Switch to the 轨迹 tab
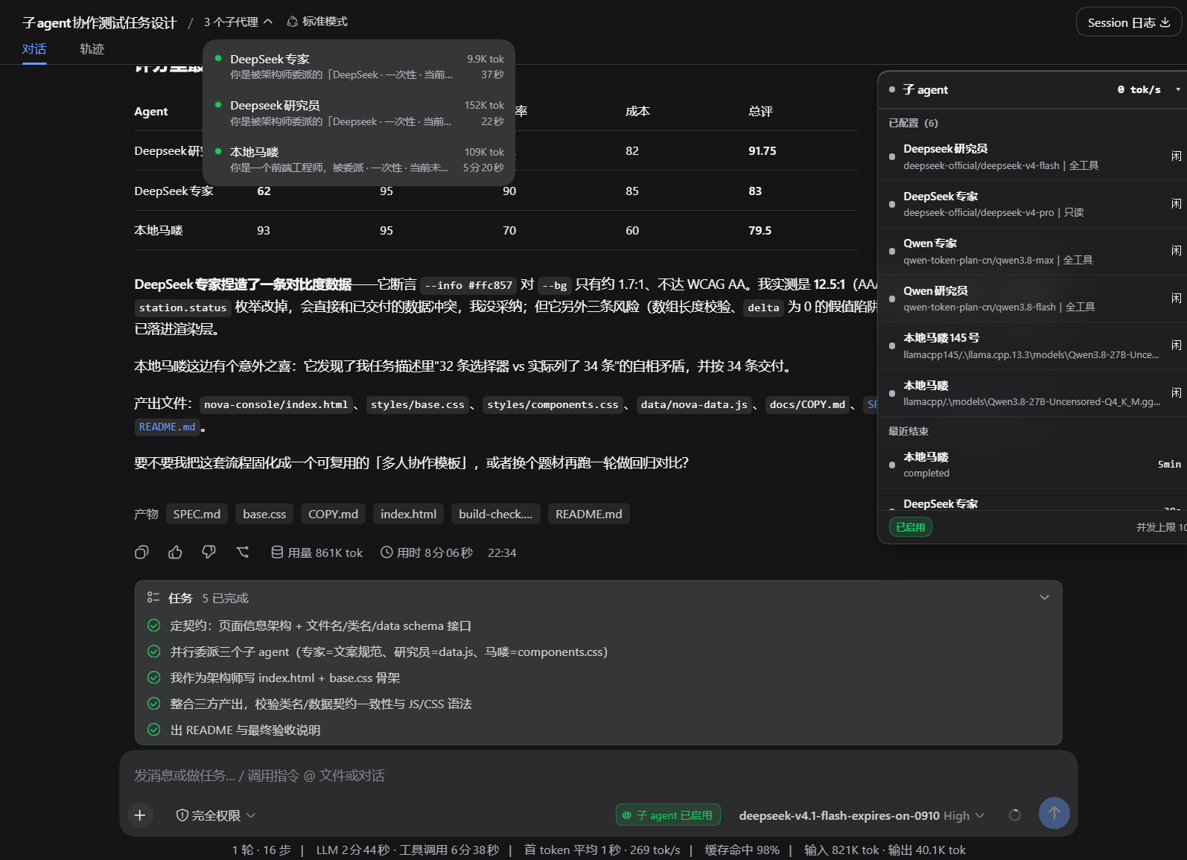 pyautogui.click(x=92, y=49)
